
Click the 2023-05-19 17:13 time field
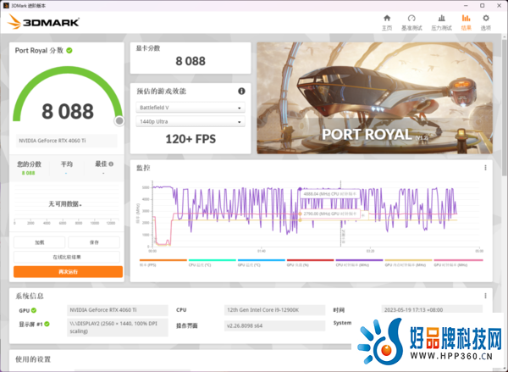432,310
